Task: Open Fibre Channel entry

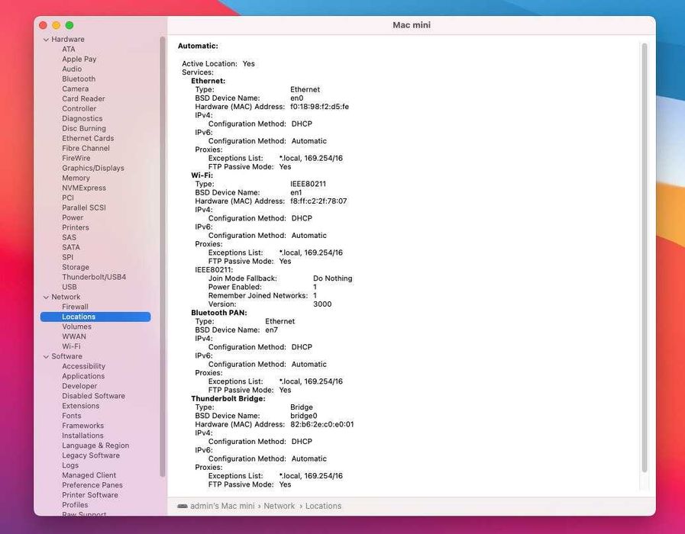Action: point(86,148)
